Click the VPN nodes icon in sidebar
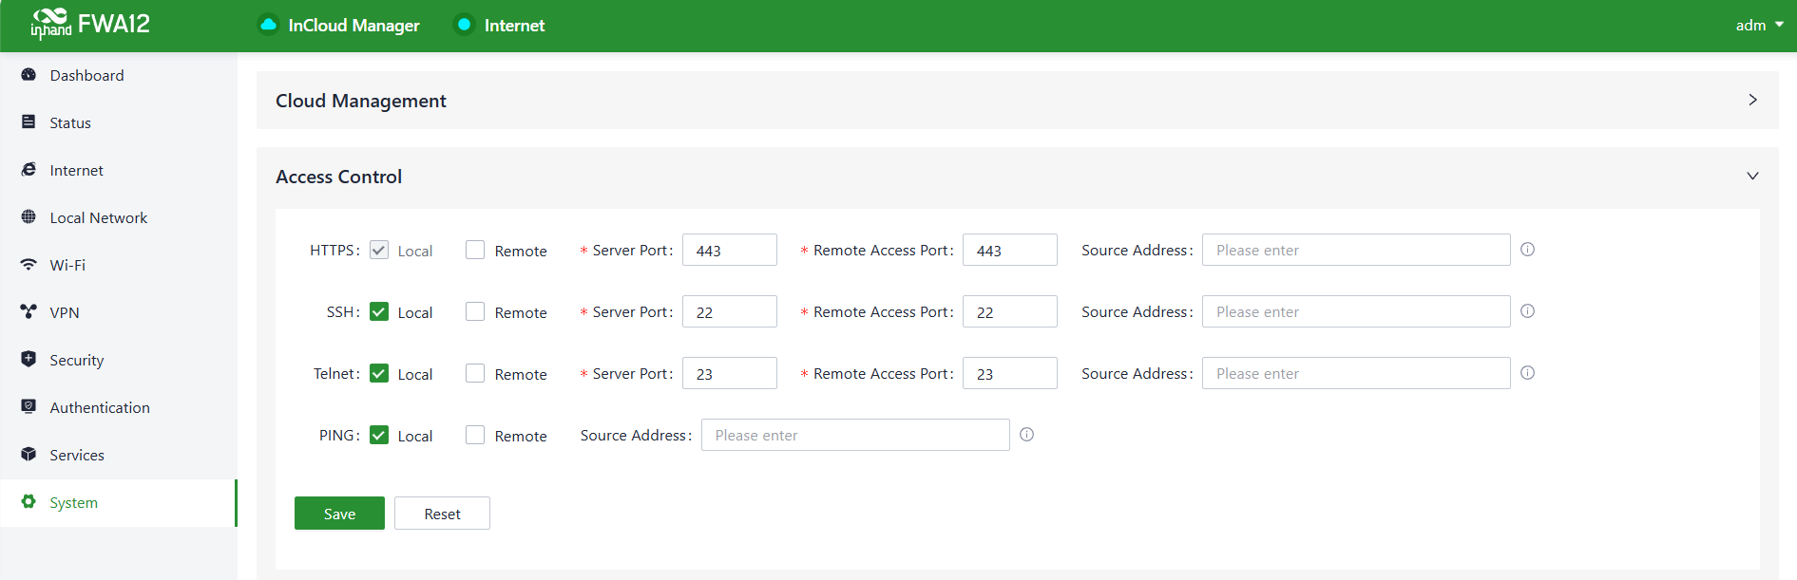1797x580 pixels. click(x=29, y=312)
